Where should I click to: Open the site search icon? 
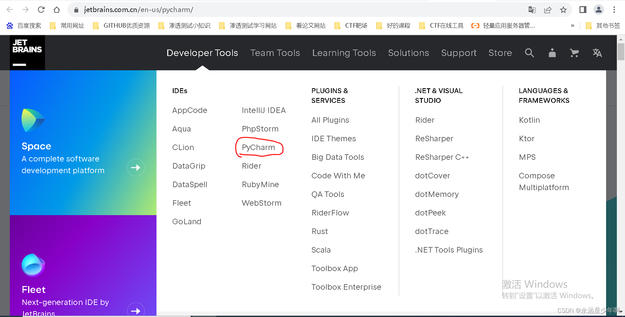click(x=529, y=53)
